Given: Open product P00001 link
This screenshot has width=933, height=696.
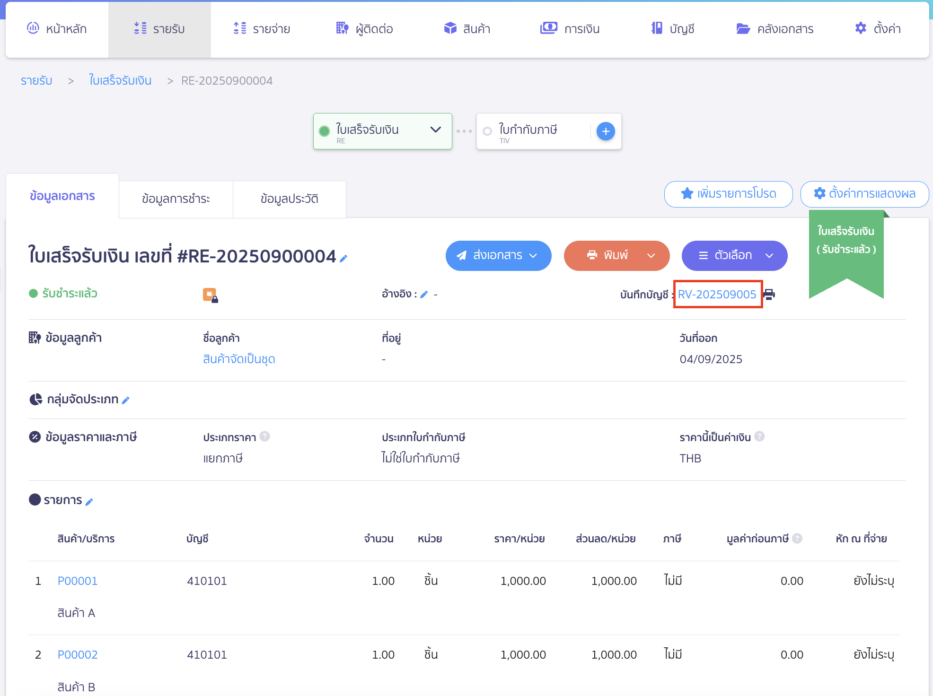Looking at the screenshot, I should 78,581.
